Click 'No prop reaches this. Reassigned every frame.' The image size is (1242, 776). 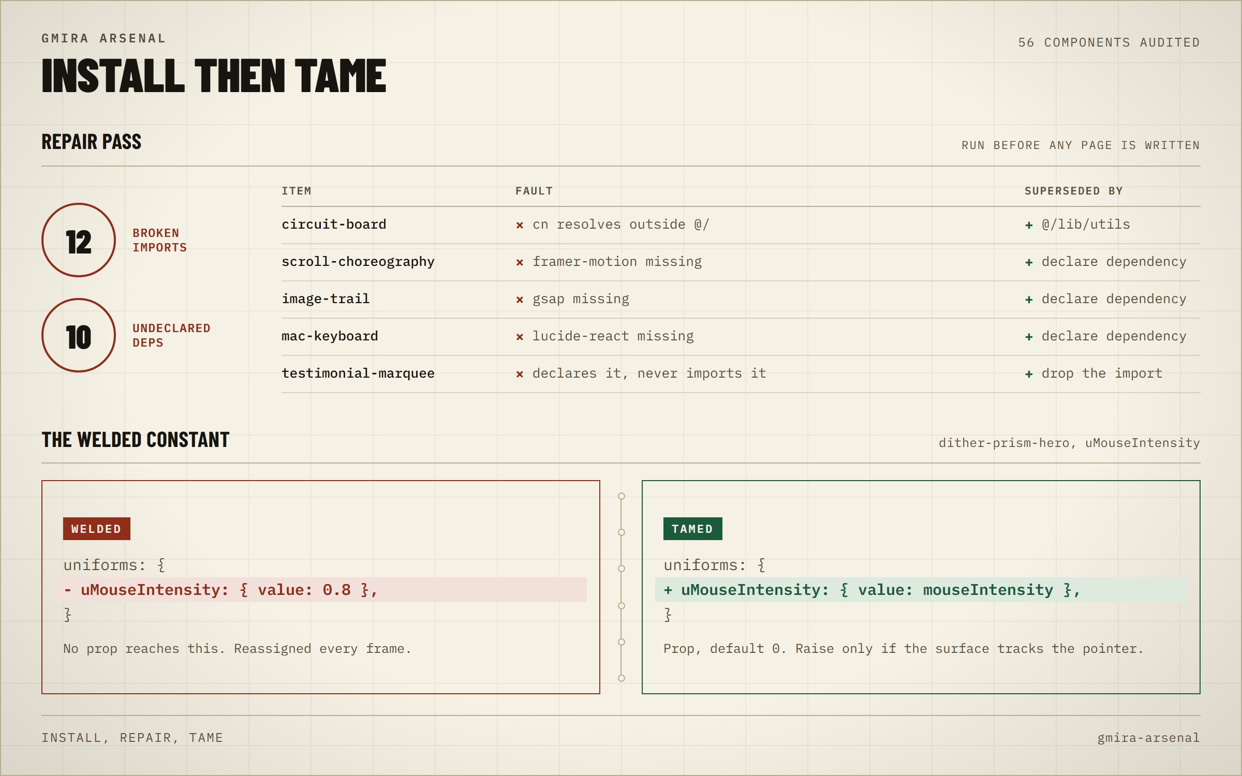(x=237, y=649)
